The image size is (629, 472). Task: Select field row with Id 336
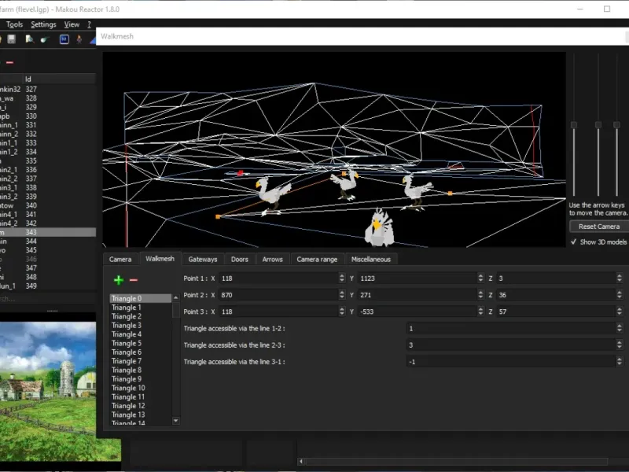tap(48, 170)
